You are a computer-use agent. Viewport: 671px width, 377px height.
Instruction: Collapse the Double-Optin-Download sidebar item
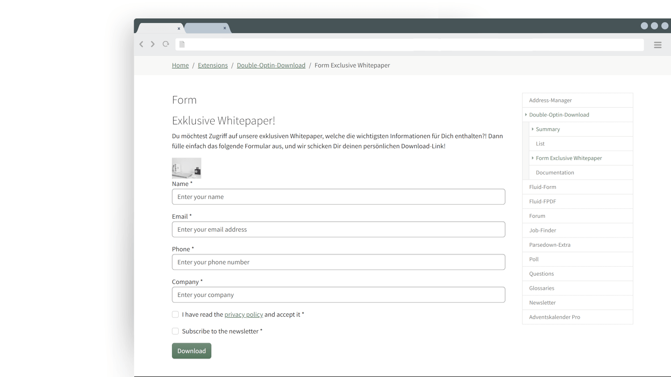[x=526, y=115]
